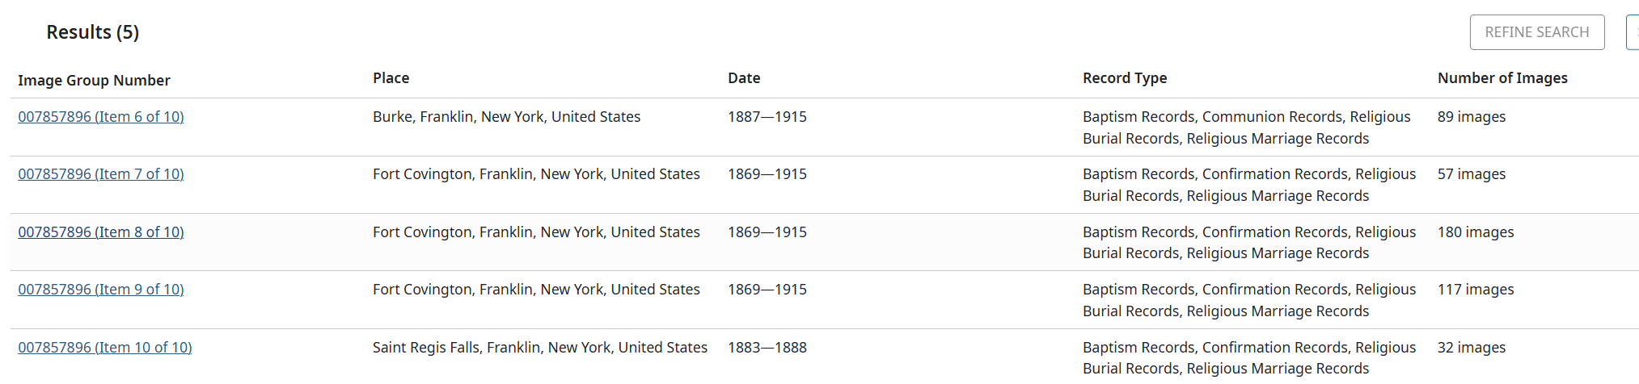
Task: Click the Results (5) heading
Action: click(93, 32)
